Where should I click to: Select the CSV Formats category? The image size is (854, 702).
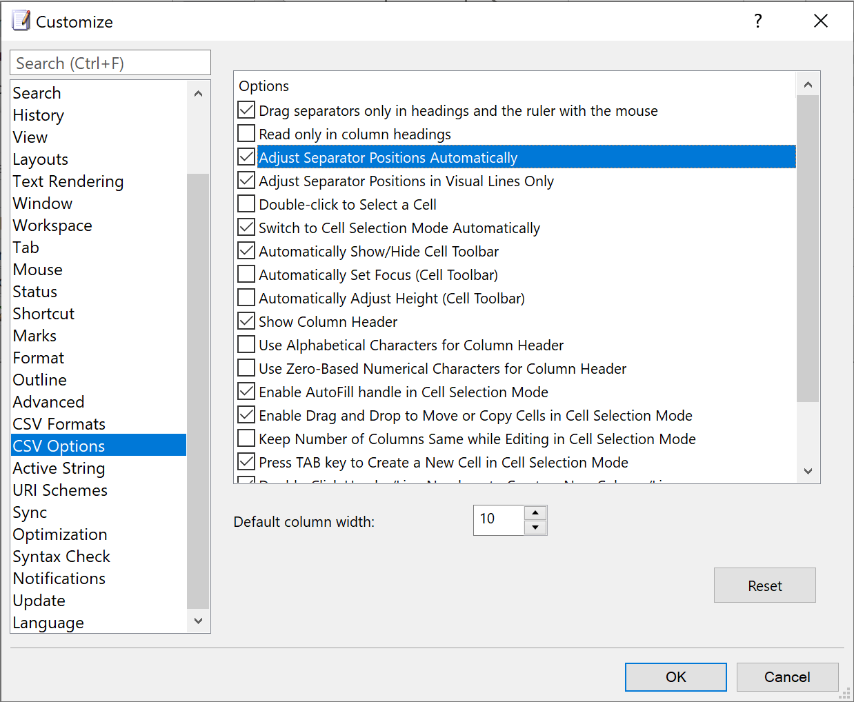pos(99,423)
